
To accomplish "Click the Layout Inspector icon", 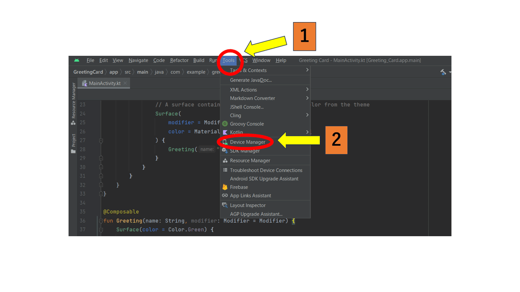I will 225,205.
